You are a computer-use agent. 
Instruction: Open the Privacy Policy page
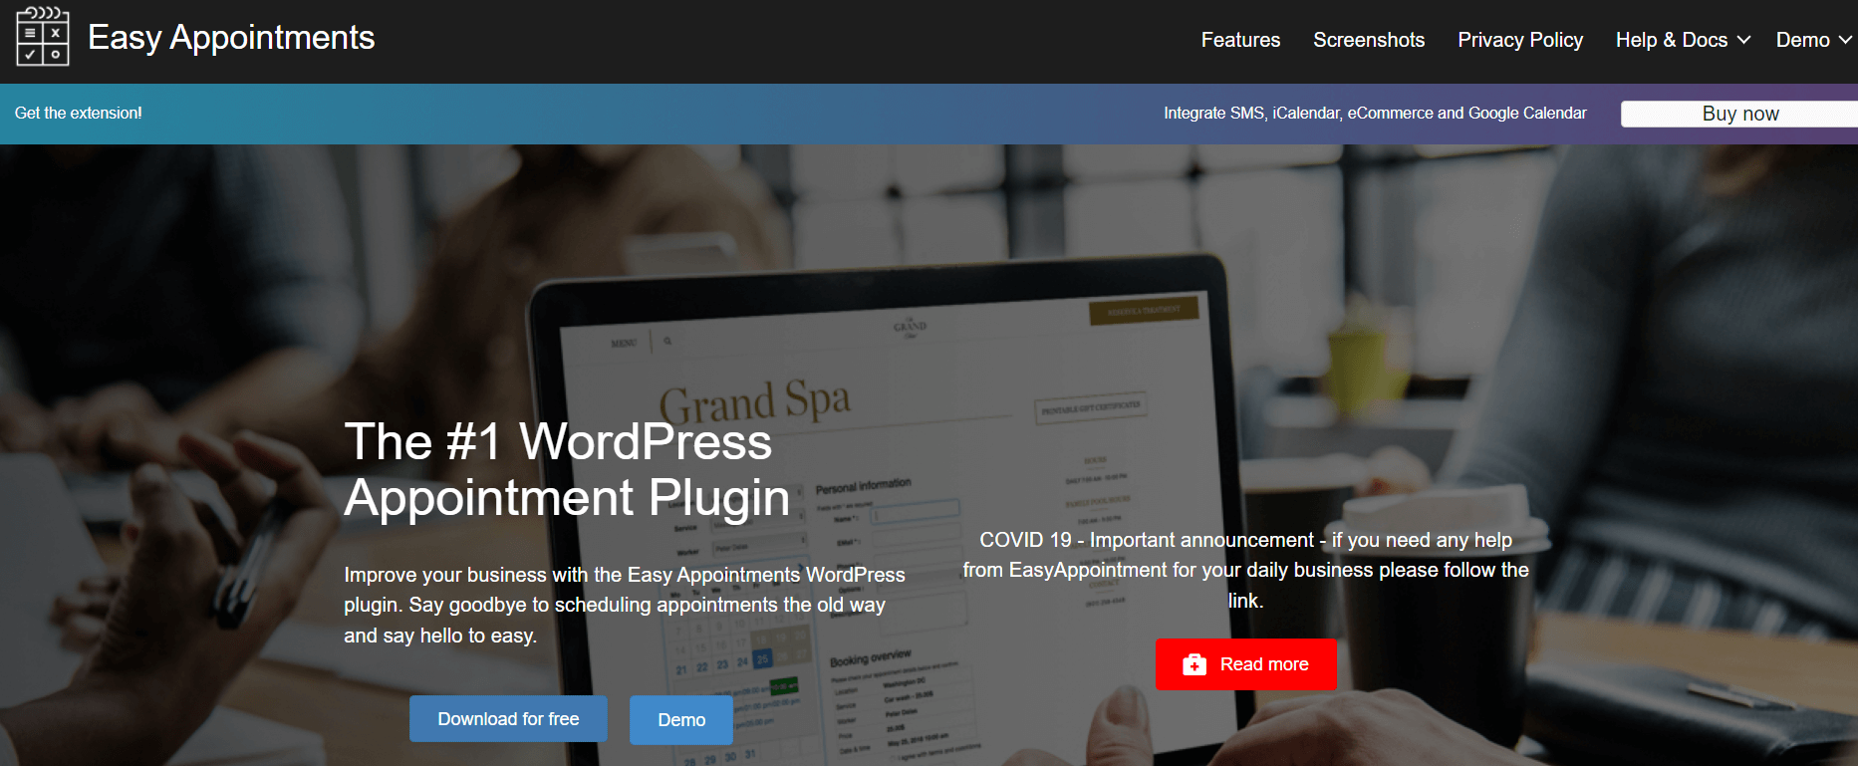[x=1520, y=40]
